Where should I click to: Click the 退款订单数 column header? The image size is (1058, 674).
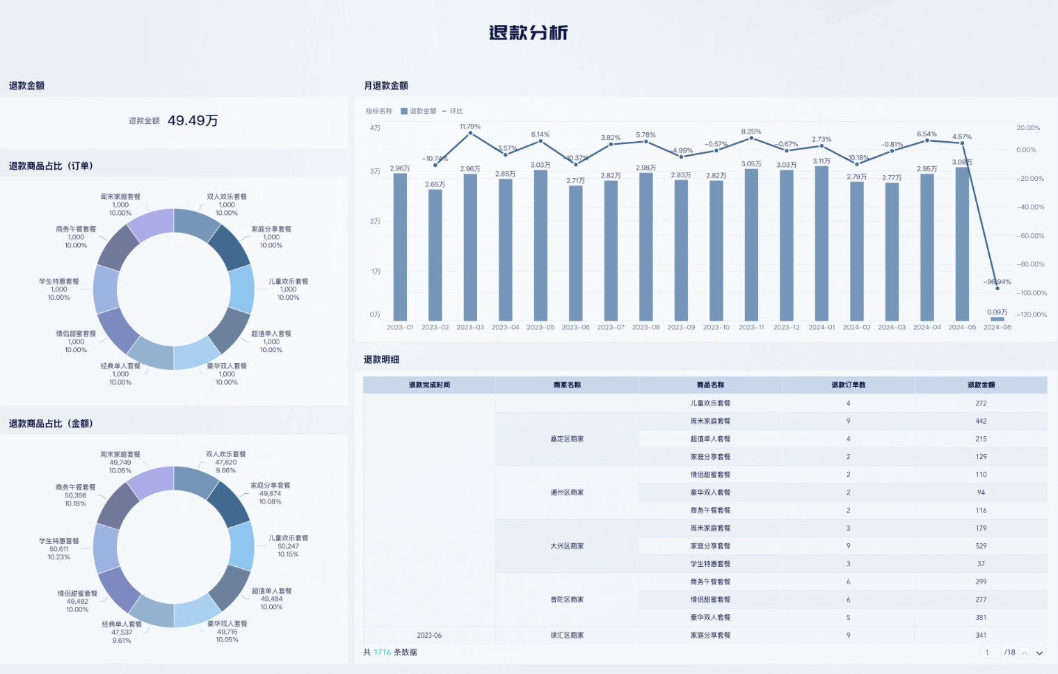click(x=848, y=385)
